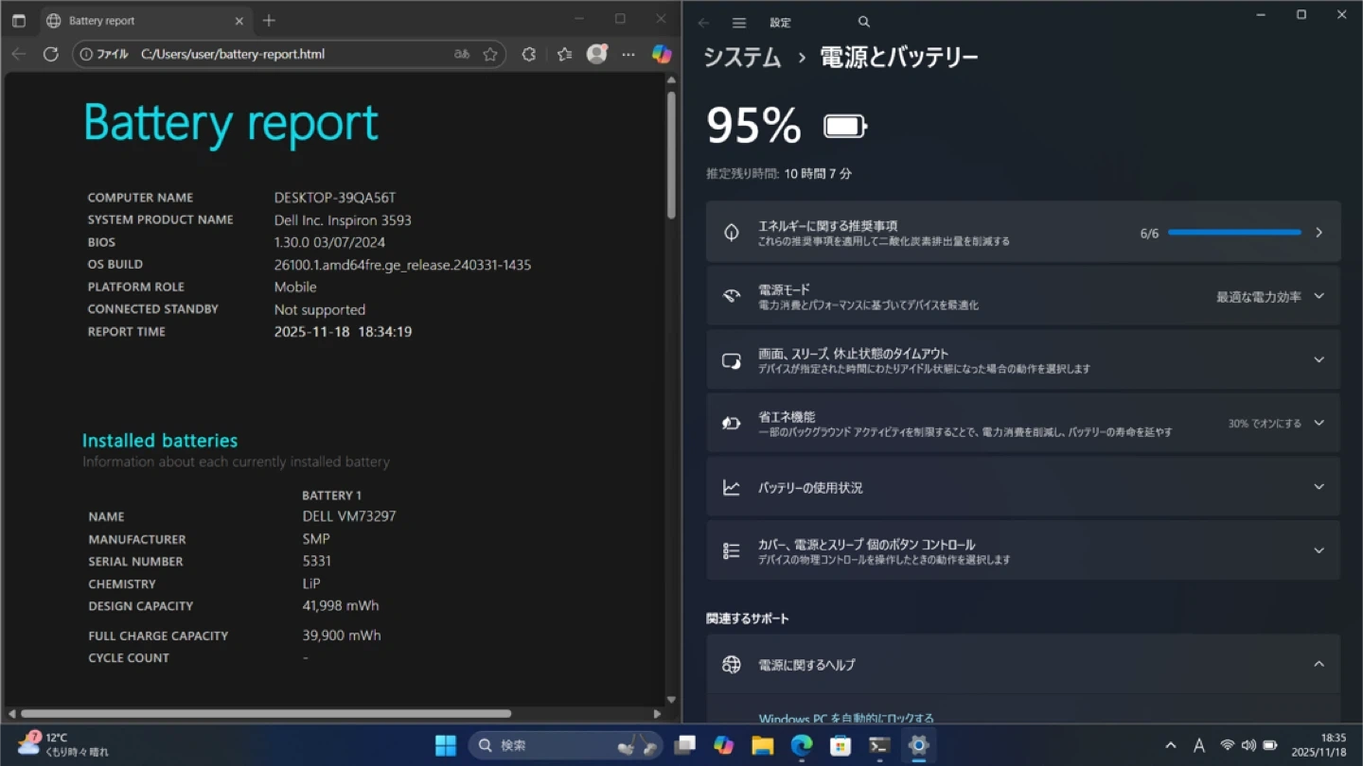Add battery report page to favorites
Screen dimensions: 1363x766
pyautogui.click(x=490, y=54)
